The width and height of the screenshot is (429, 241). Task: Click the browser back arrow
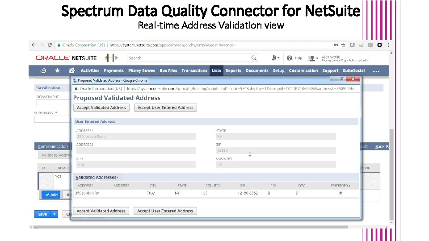[x=34, y=45]
